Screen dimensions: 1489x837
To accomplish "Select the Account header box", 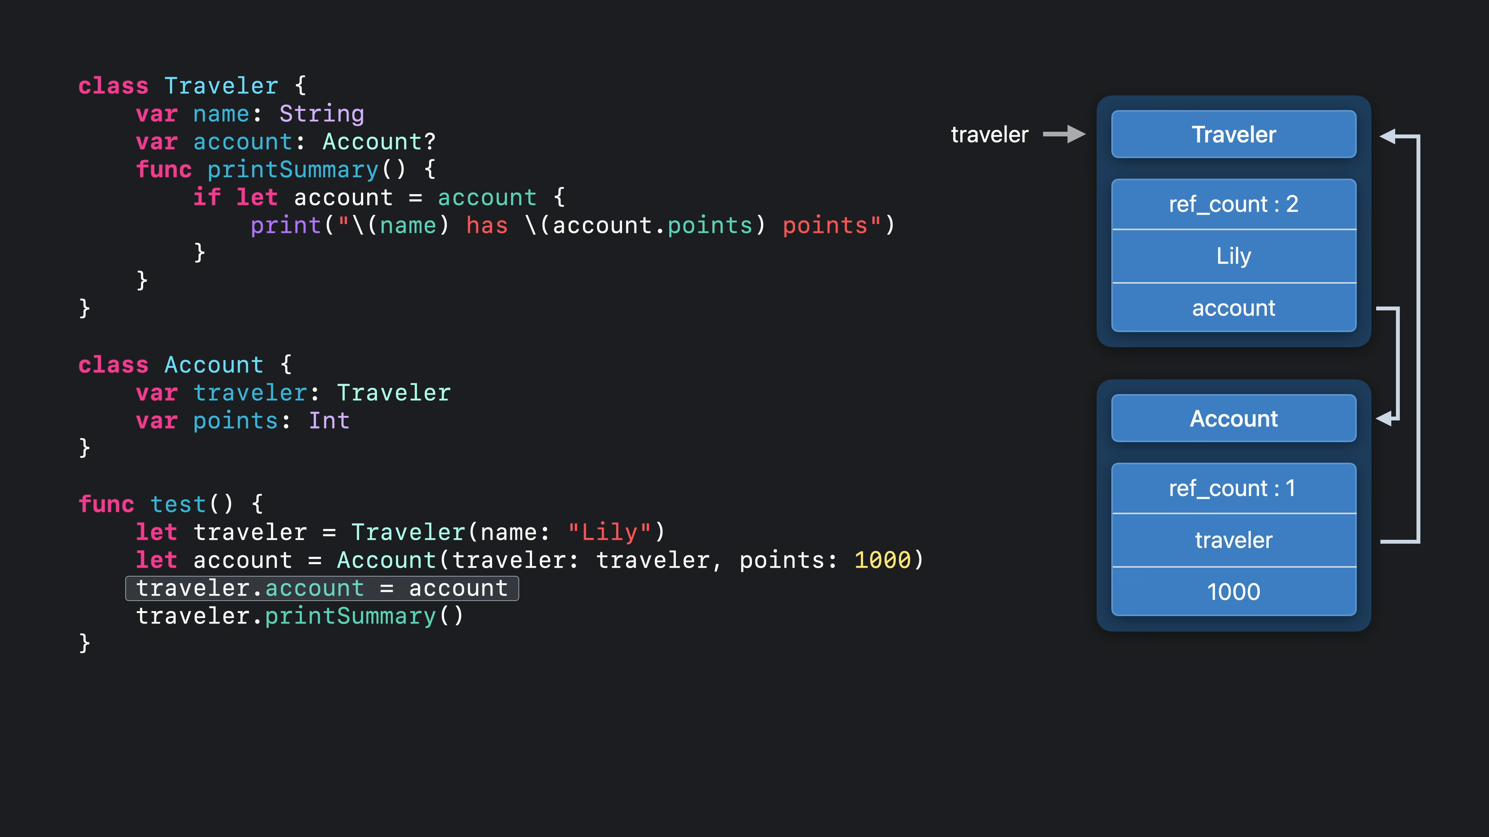I will tap(1233, 419).
